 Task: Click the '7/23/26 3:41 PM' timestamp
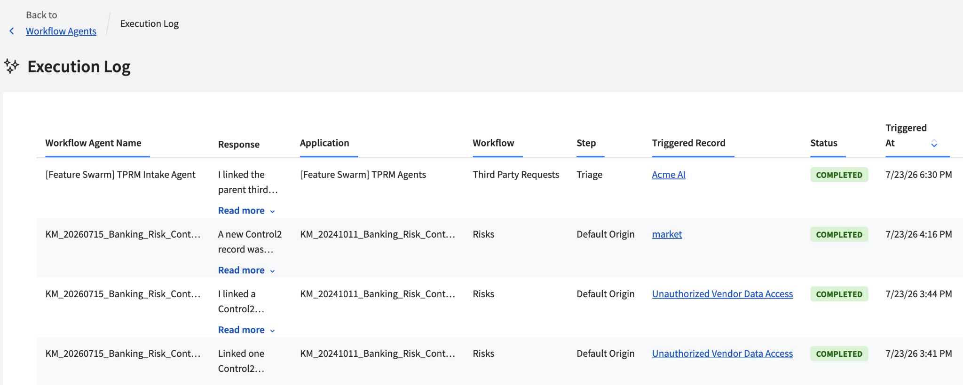[x=919, y=354]
